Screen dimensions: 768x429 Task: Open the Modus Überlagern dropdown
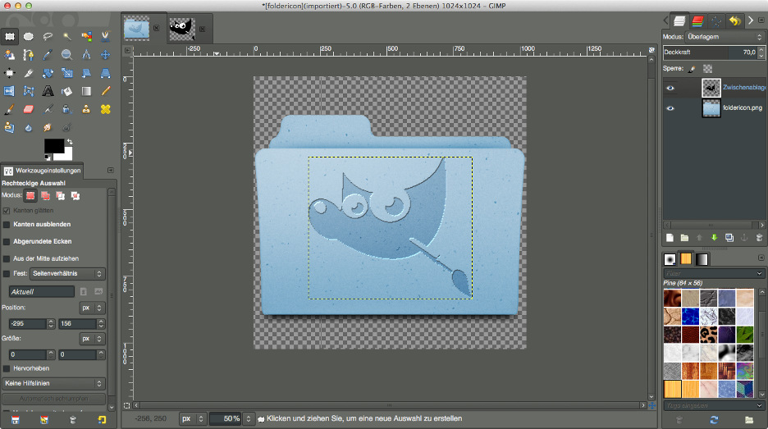pos(725,37)
